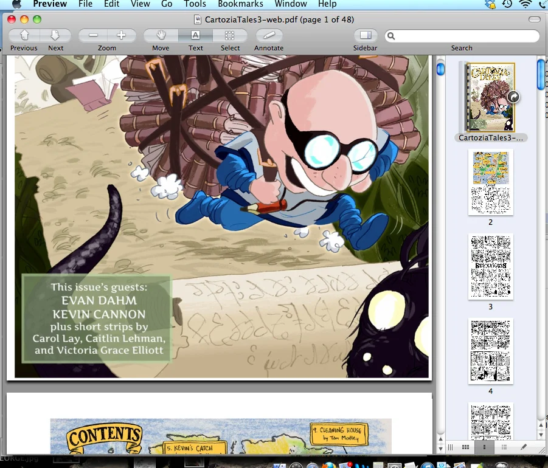
Task: Go to the Previous page
Action: tap(24, 35)
